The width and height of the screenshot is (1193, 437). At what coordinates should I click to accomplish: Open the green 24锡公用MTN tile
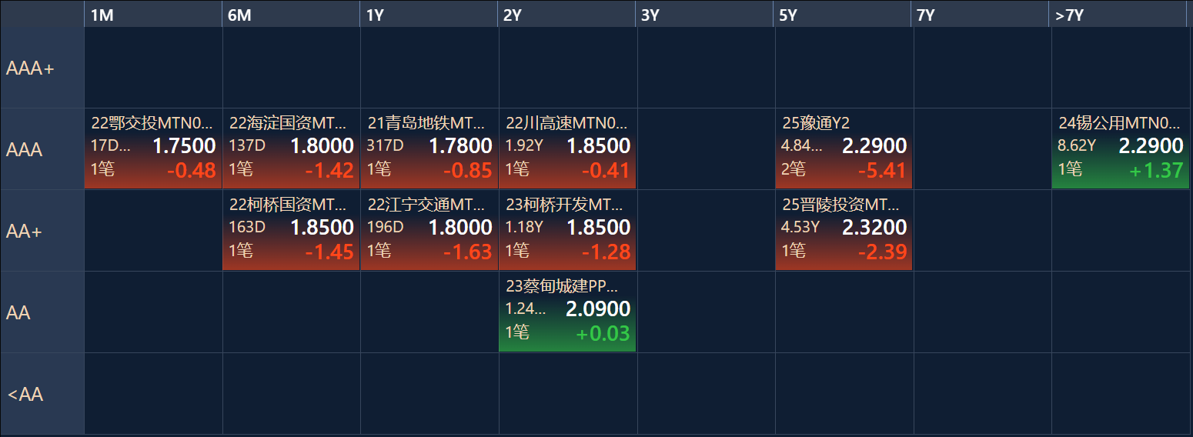(x=1120, y=148)
